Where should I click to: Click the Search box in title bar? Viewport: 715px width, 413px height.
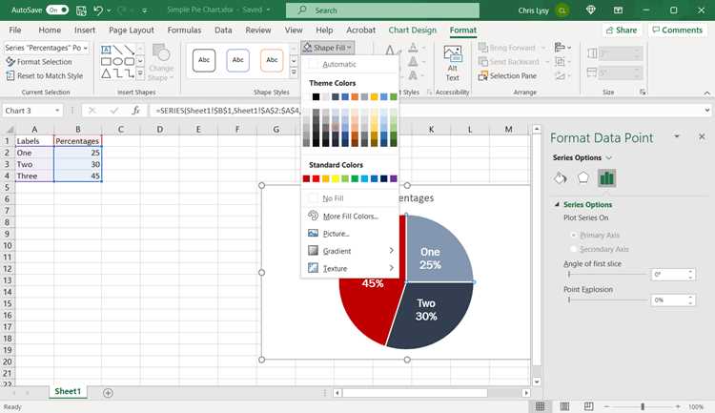point(382,10)
